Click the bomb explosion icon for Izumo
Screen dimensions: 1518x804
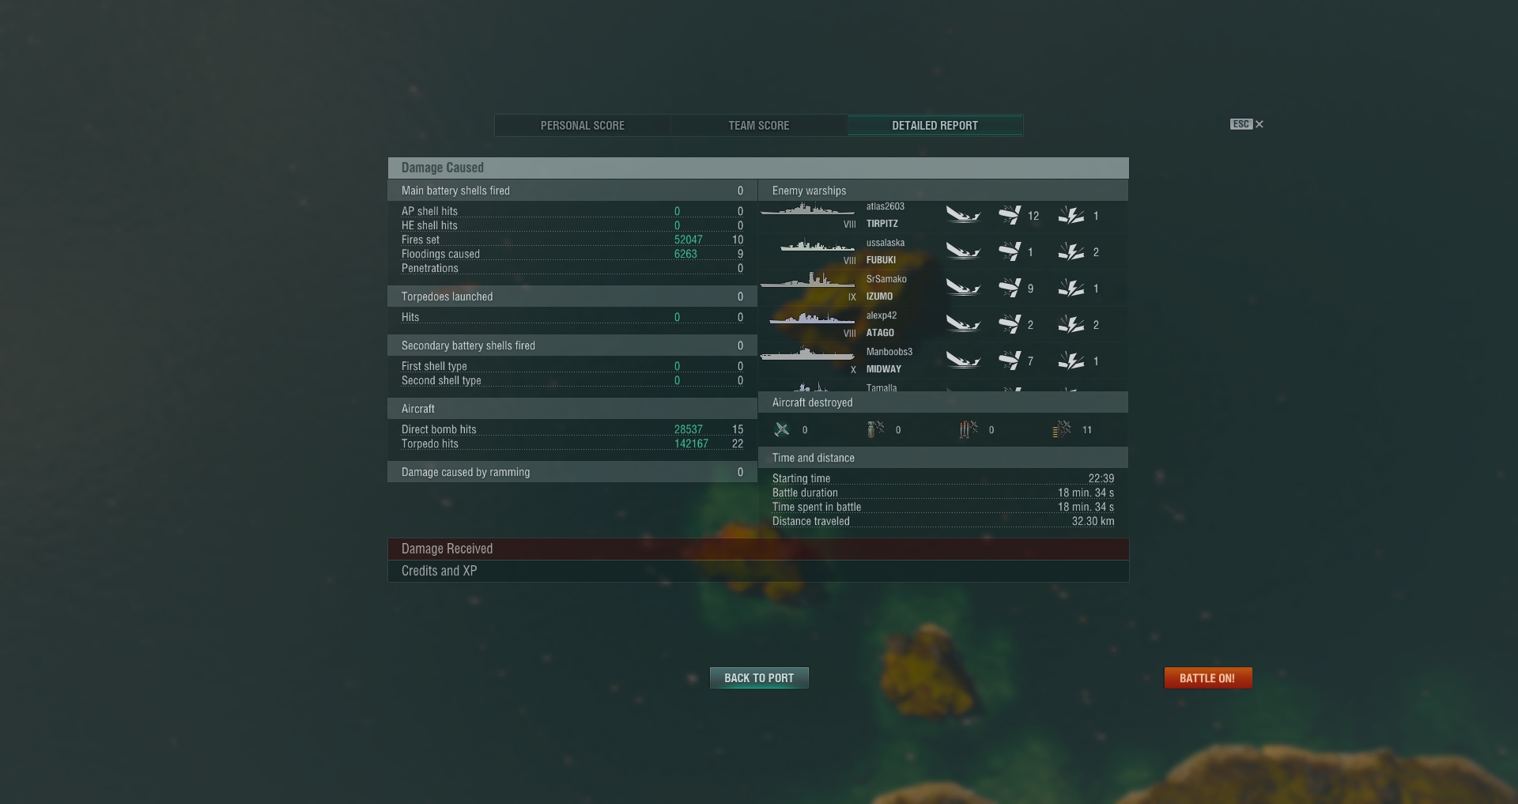point(1071,288)
